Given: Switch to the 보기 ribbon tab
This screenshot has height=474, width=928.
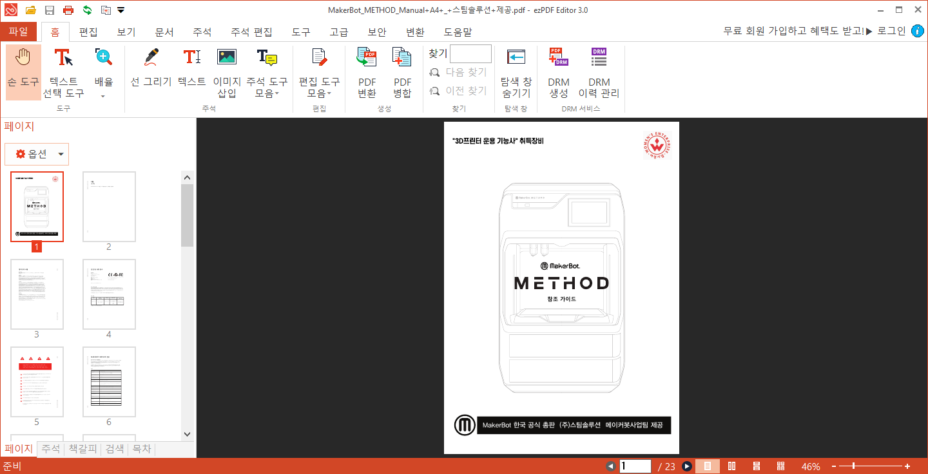Looking at the screenshot, I should coord(126,32).
